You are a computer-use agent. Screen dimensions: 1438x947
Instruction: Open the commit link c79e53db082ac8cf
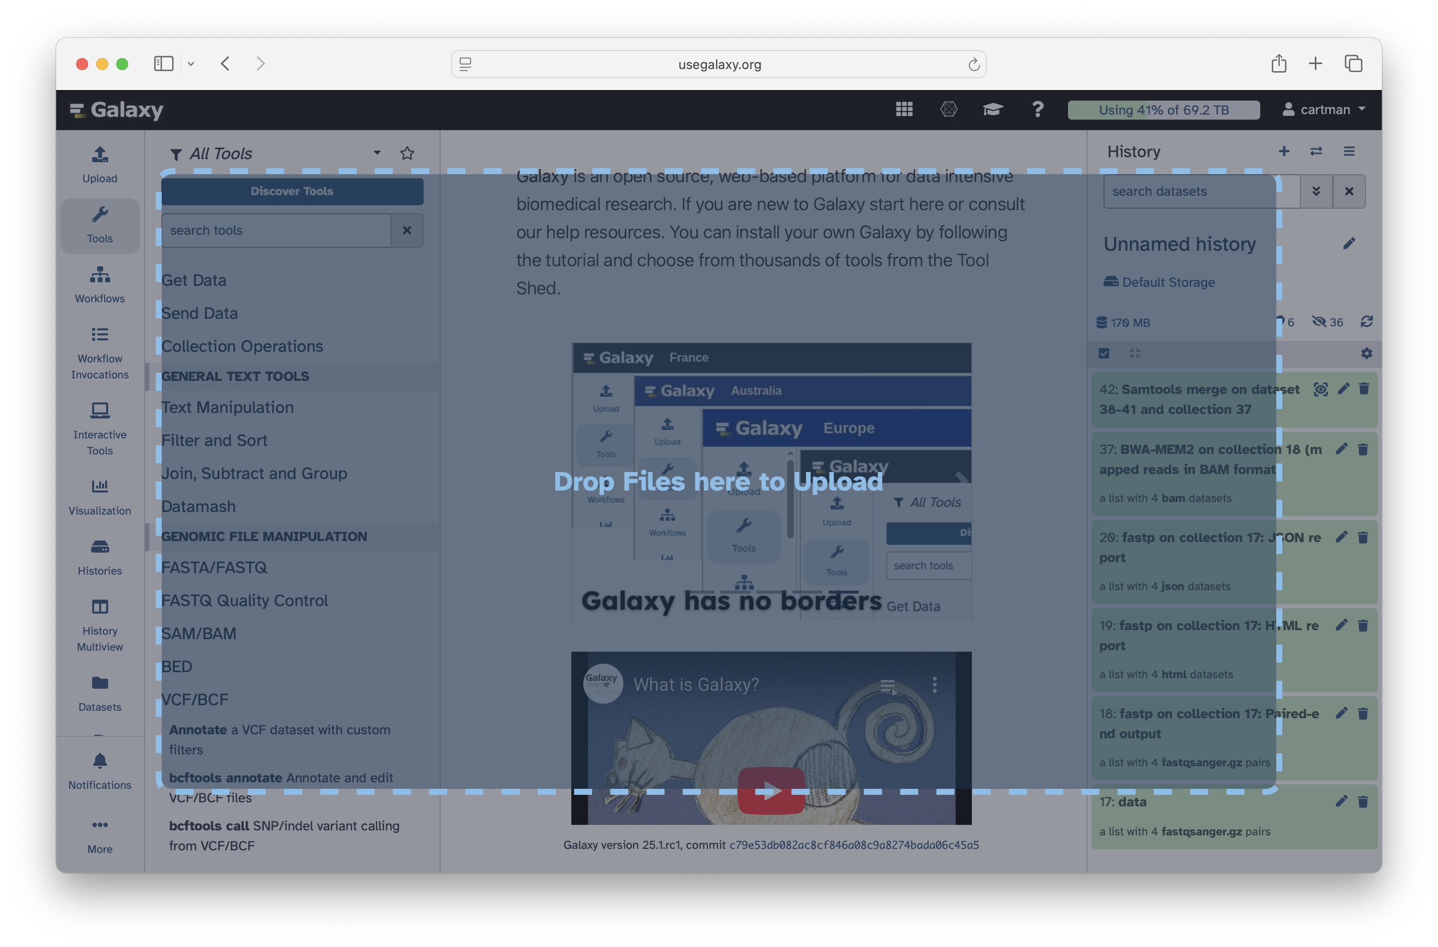point(854,845)
